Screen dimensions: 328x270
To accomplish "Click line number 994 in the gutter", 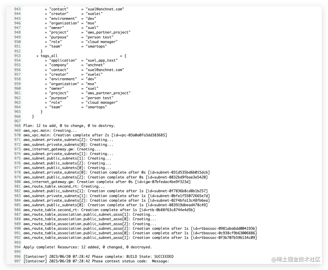I will 17,247.
